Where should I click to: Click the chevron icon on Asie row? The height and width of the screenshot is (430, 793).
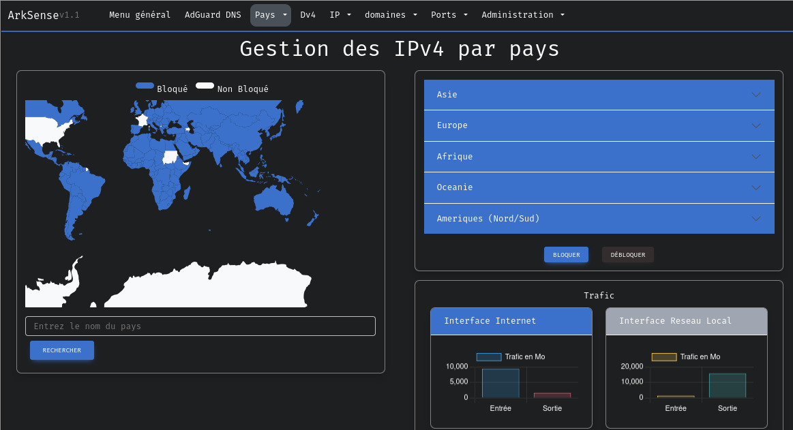(x=756, y=95)
